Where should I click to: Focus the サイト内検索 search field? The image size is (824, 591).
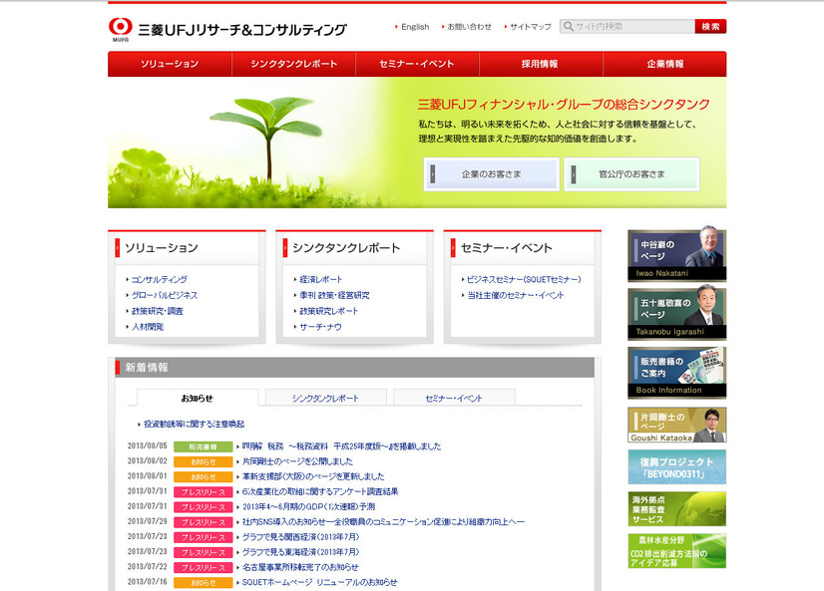(x=627, y=26)
